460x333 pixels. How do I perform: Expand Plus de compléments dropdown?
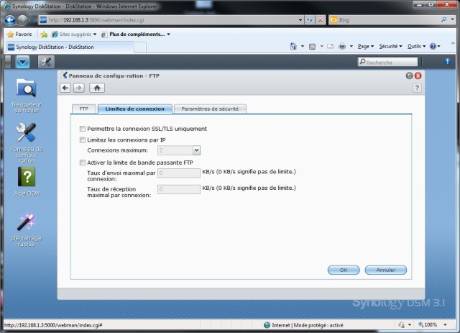point(168,35)
